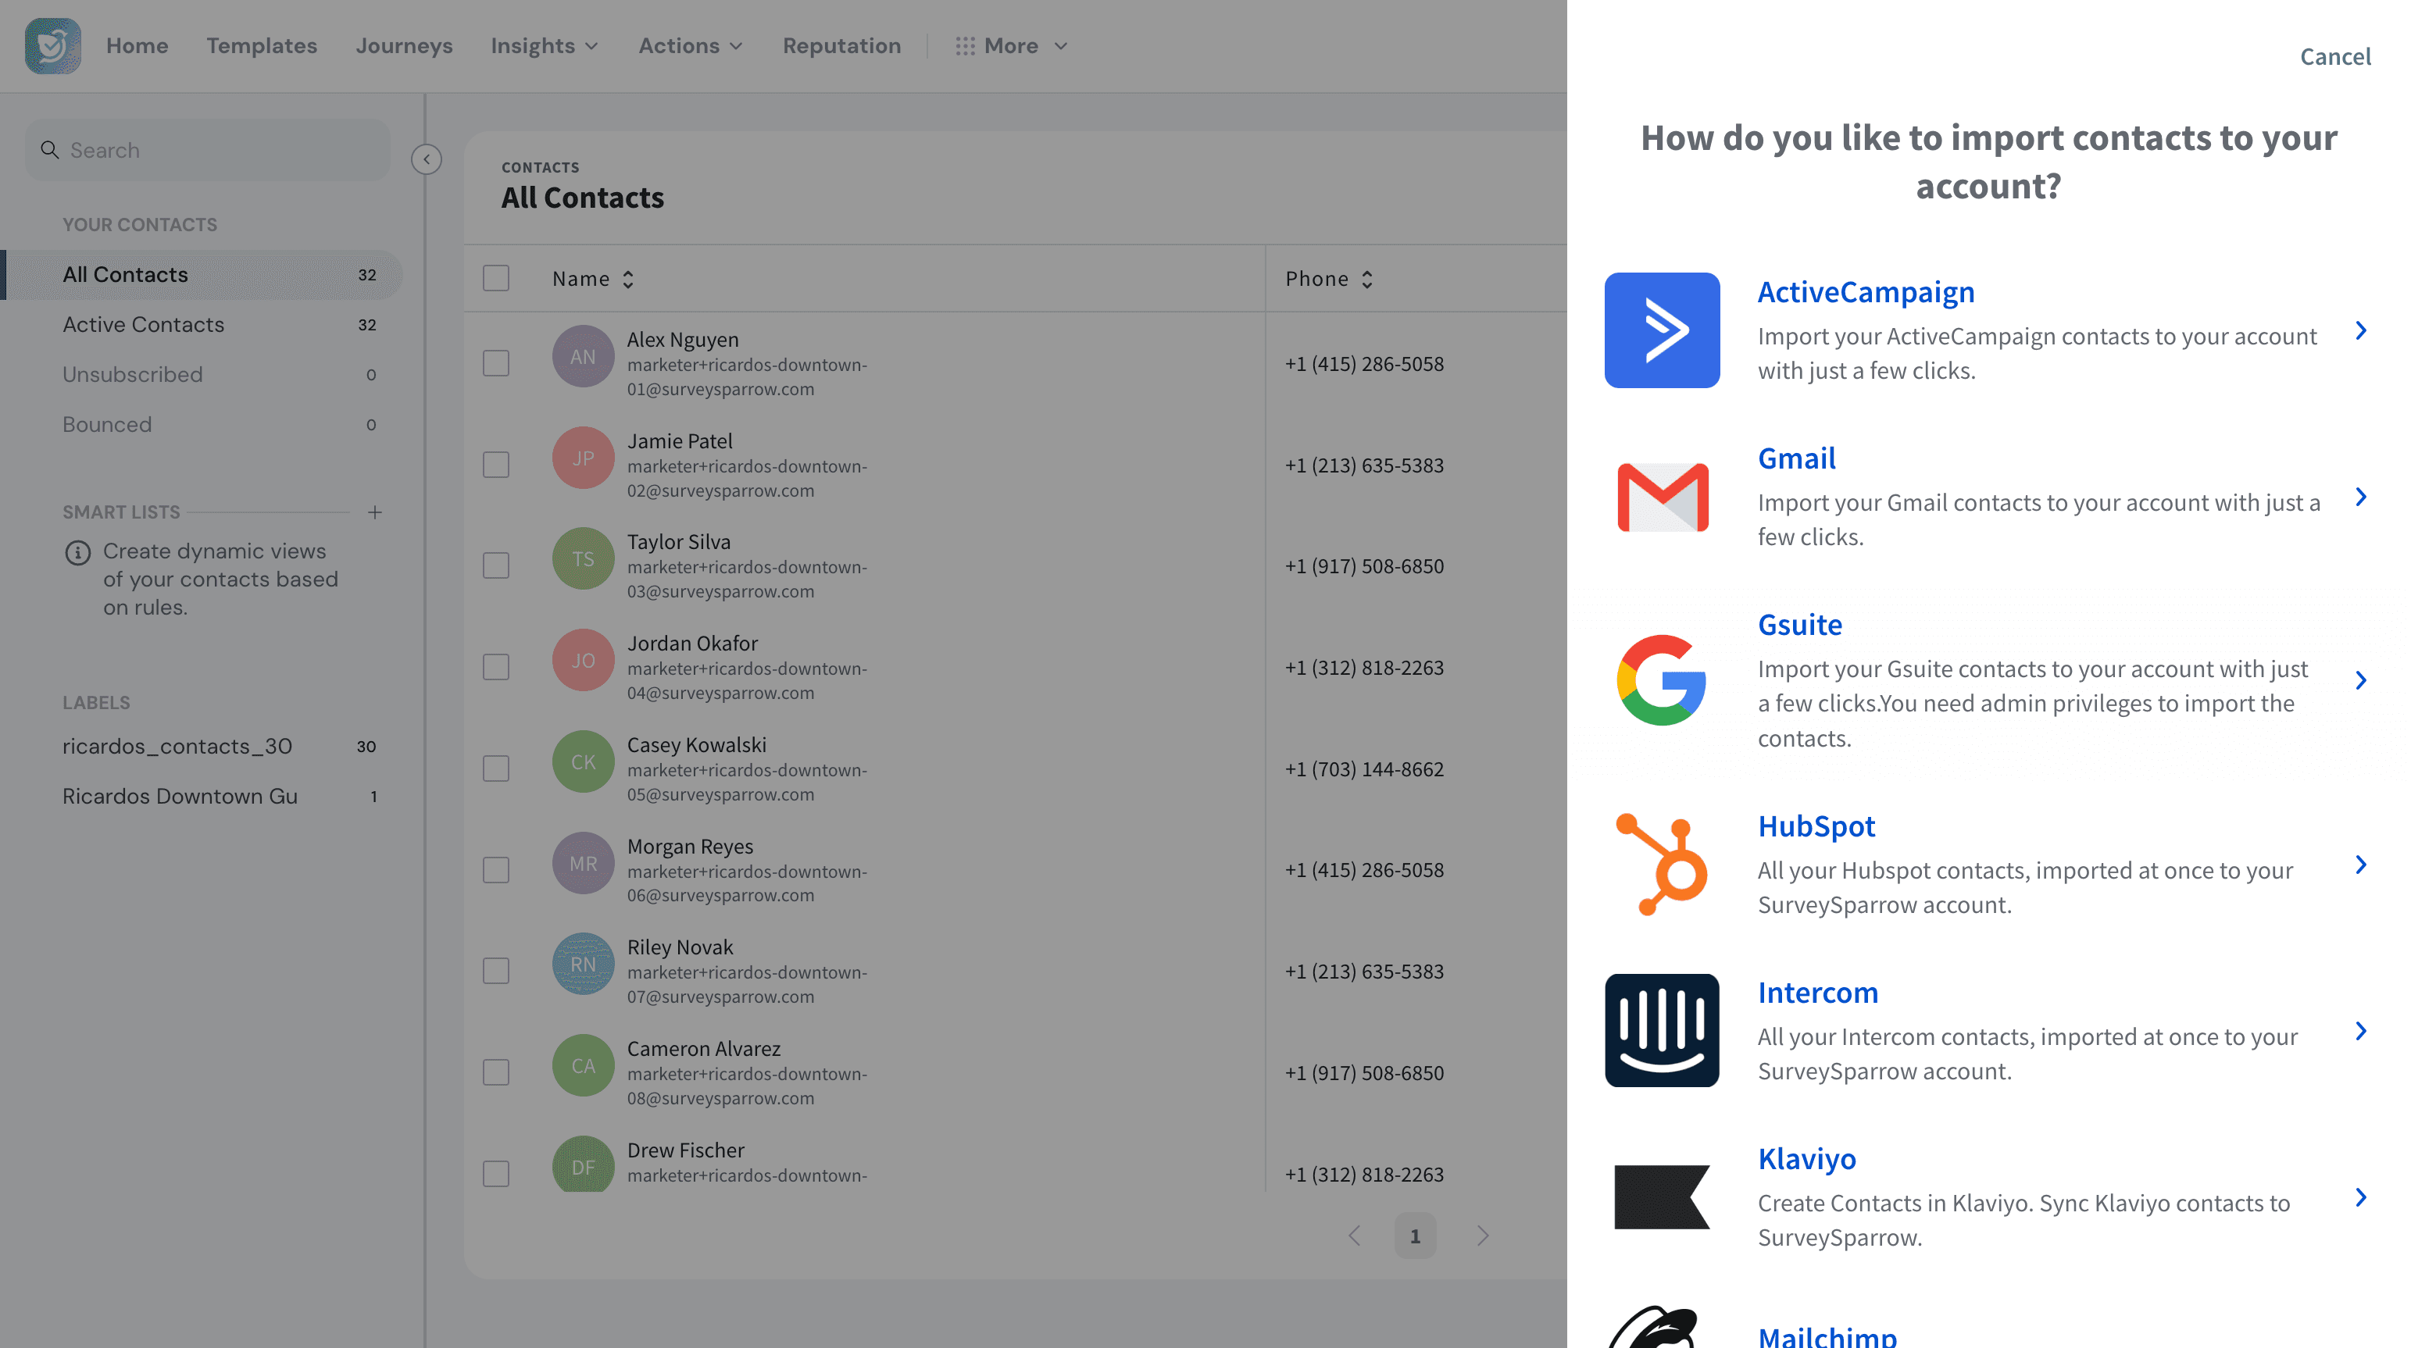2411x1348 pixels.
Task: Select the Taylor Silva row checkbox
Action: pos(495,565)
